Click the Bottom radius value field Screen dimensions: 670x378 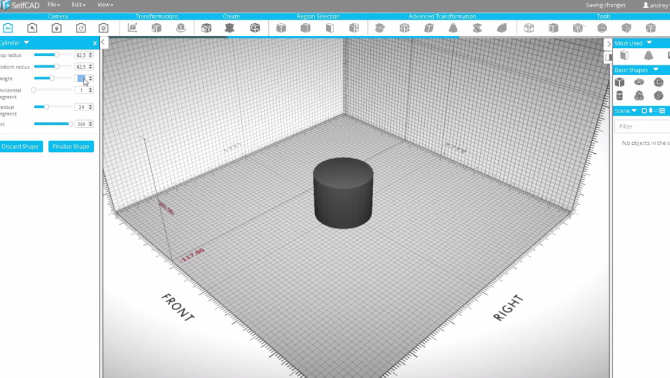(81, 67)
